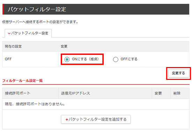Image resolution: width=192 pixels, height=132 pixels.
Task: Click the 仮想サーバーへ接続するポート description text
Action: (x=40, y=22)
